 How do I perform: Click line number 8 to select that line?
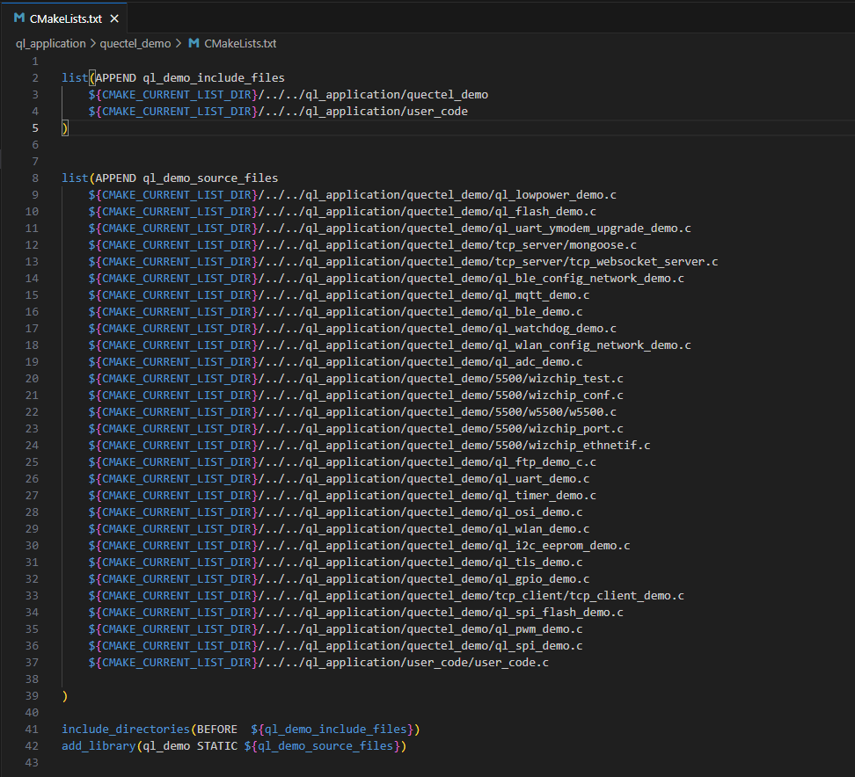click(34, 178)
